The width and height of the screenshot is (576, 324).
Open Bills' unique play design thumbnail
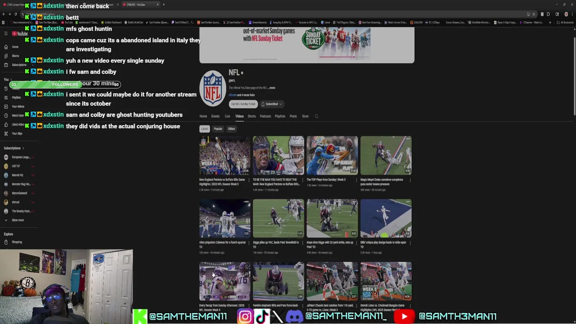(386, 218)
